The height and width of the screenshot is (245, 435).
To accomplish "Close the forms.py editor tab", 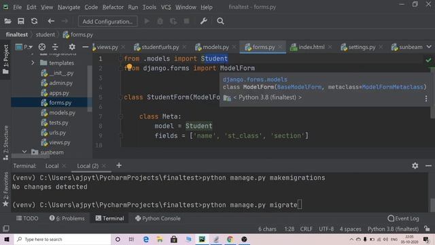I will click(x=281, y=47).
